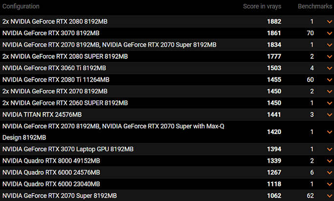Select NVIDIA Quadro RTX 6000 23040MB name
Viewport: 334px width, 201px height.
point(51,184)
